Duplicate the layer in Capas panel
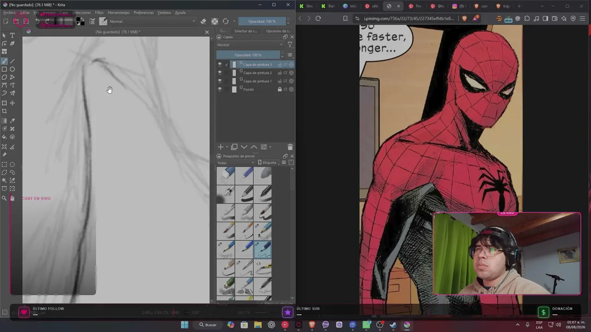The width and height of the screenshot is (591, 332). (234, 147)
